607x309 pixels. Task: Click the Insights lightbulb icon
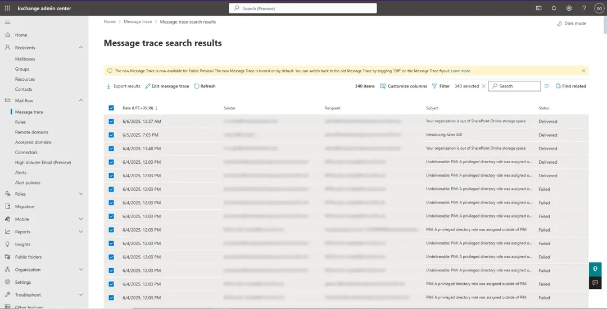point(7,244)
